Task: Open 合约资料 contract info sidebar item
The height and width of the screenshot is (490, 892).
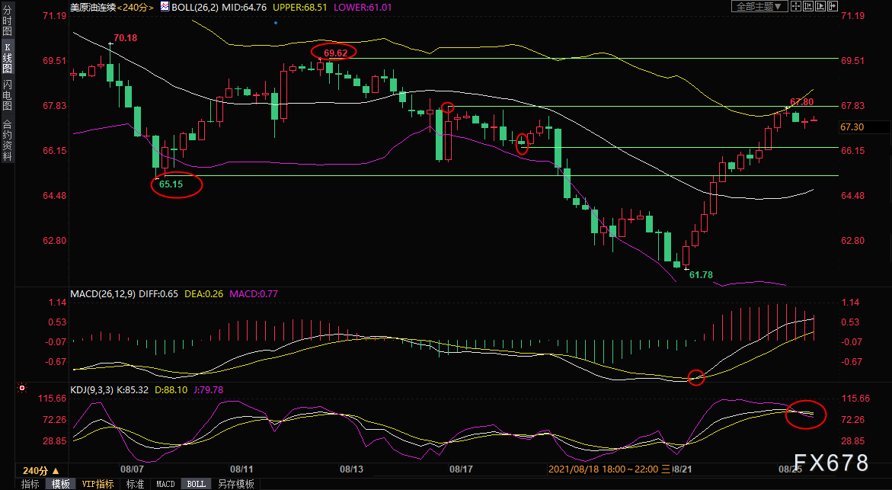Action: click(x=8, y=140)
